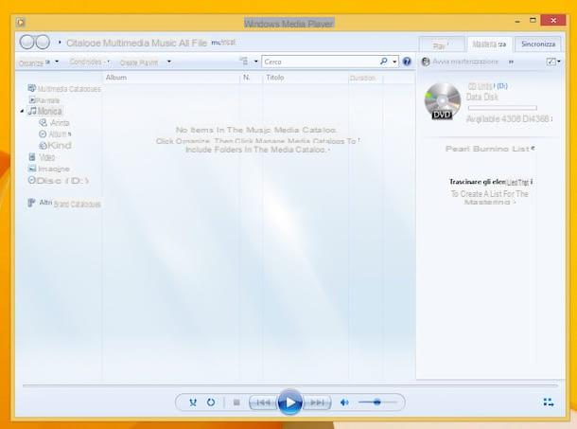577x429 pixels.
Task: Click the DVD disc drive icon
Action: coord(443,101)
